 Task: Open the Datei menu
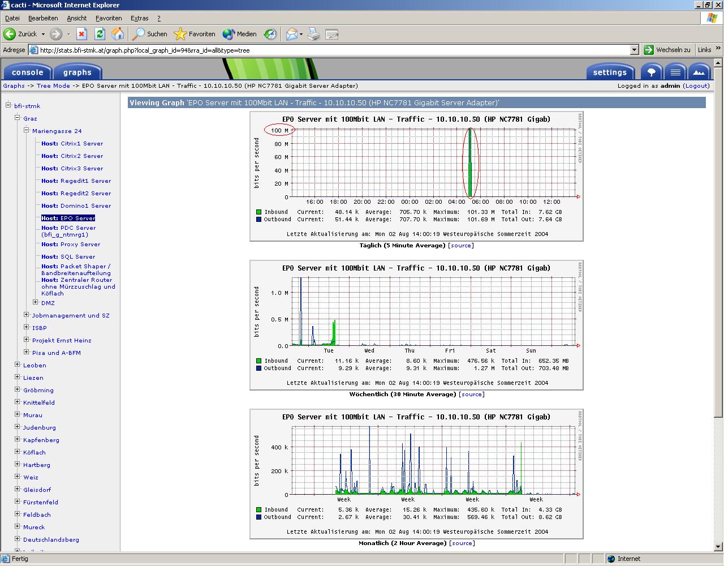12,18
